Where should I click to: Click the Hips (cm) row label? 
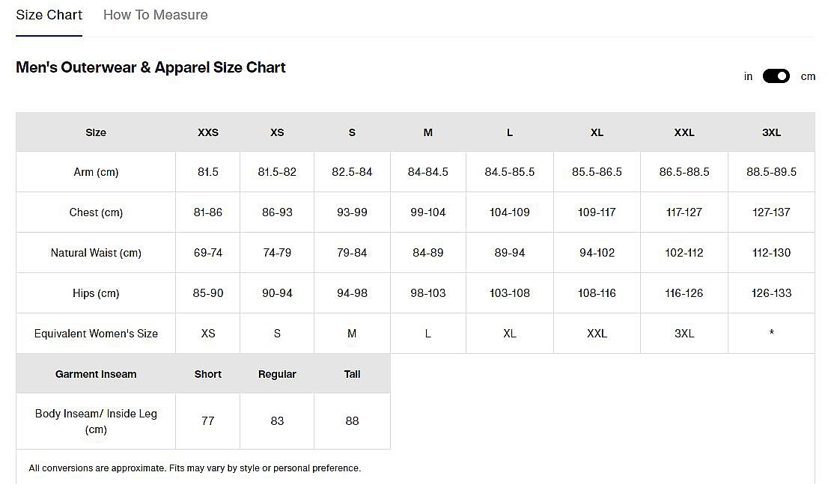tap(96, 293)
